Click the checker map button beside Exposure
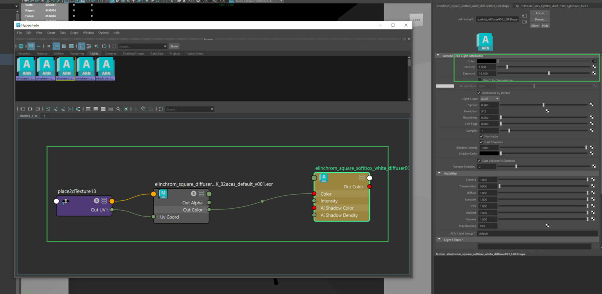The width and height of the screenshot is (602, 294). [x=594, y=73]
